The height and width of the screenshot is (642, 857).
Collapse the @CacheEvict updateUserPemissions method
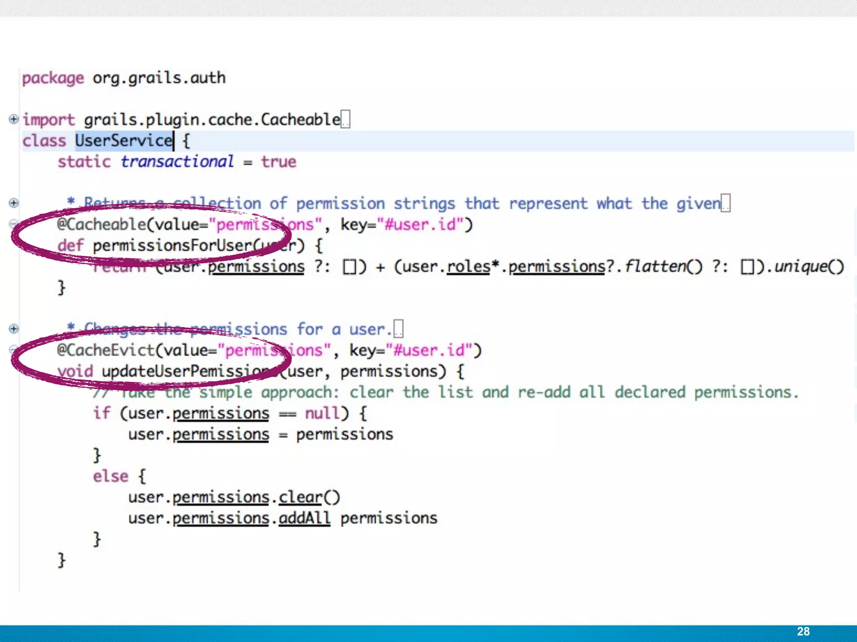click(x=13, y=349)
